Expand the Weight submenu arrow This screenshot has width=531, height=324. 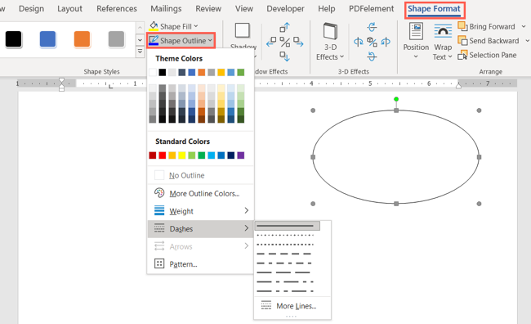[x=246, y=211]
